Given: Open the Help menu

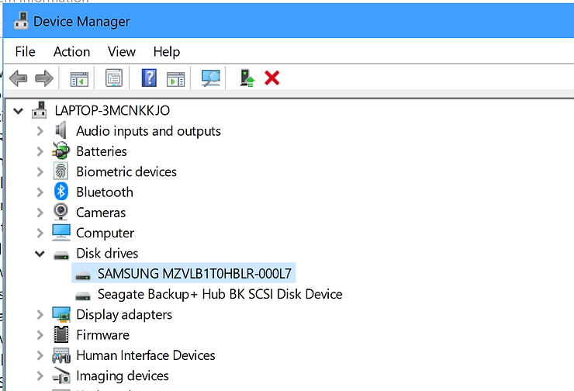Looking at the screenshot, I should [167, 52].
